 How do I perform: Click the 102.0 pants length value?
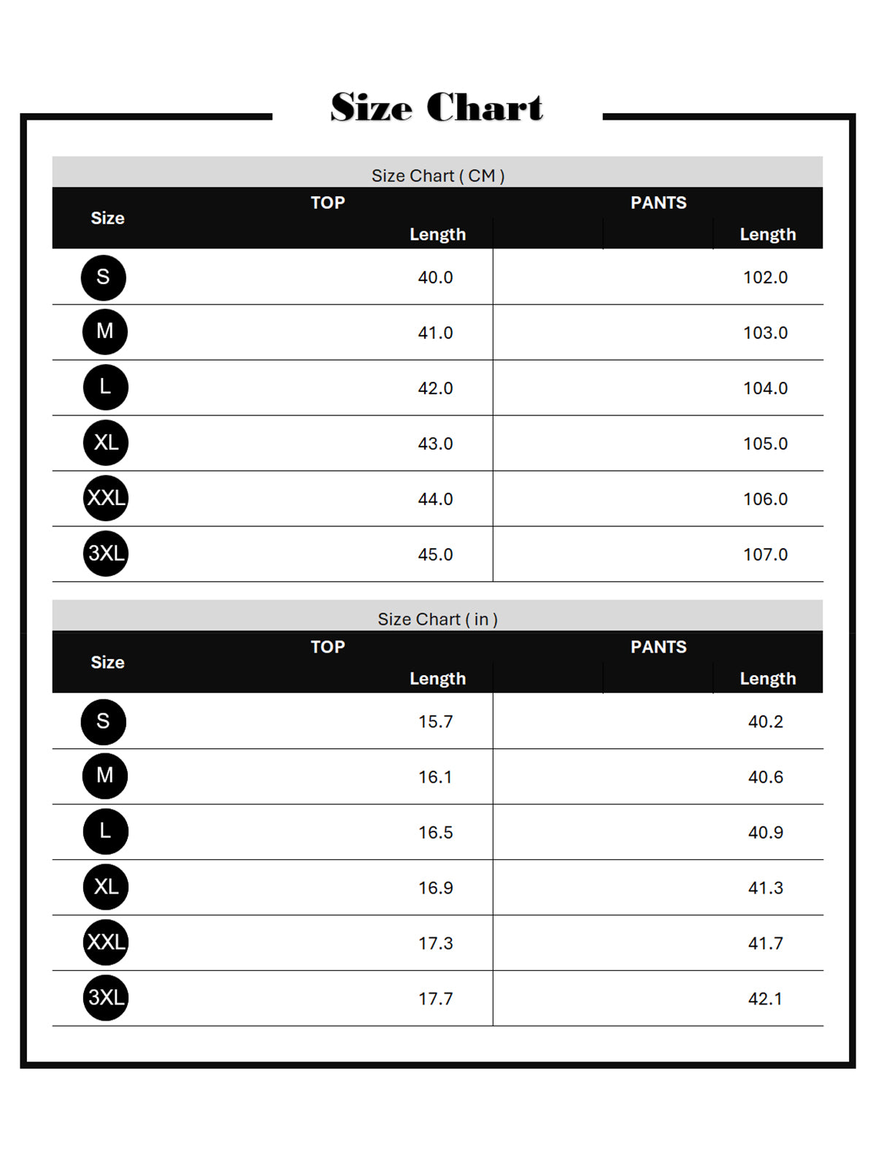click(765, 277)
